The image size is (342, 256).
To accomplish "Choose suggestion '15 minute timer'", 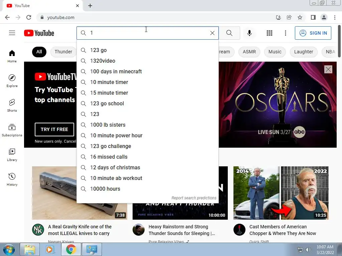I will [147, 93].
